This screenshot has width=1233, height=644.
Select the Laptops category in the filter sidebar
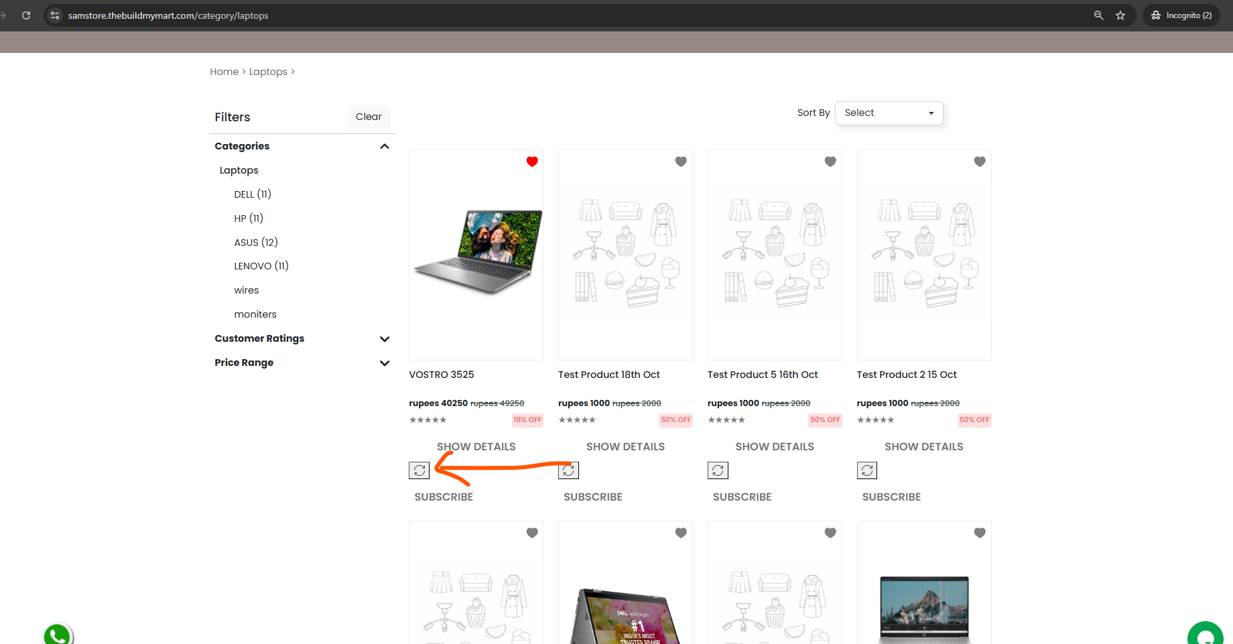239,170
